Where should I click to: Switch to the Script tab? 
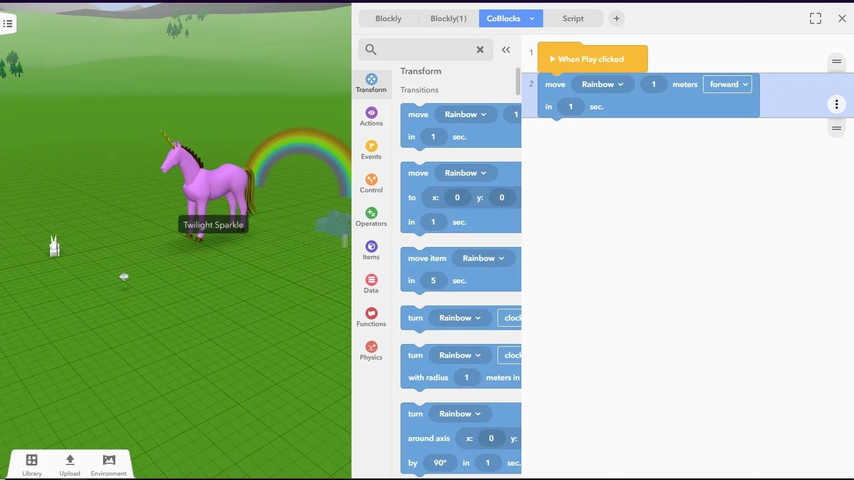click(x=573, y=18)
